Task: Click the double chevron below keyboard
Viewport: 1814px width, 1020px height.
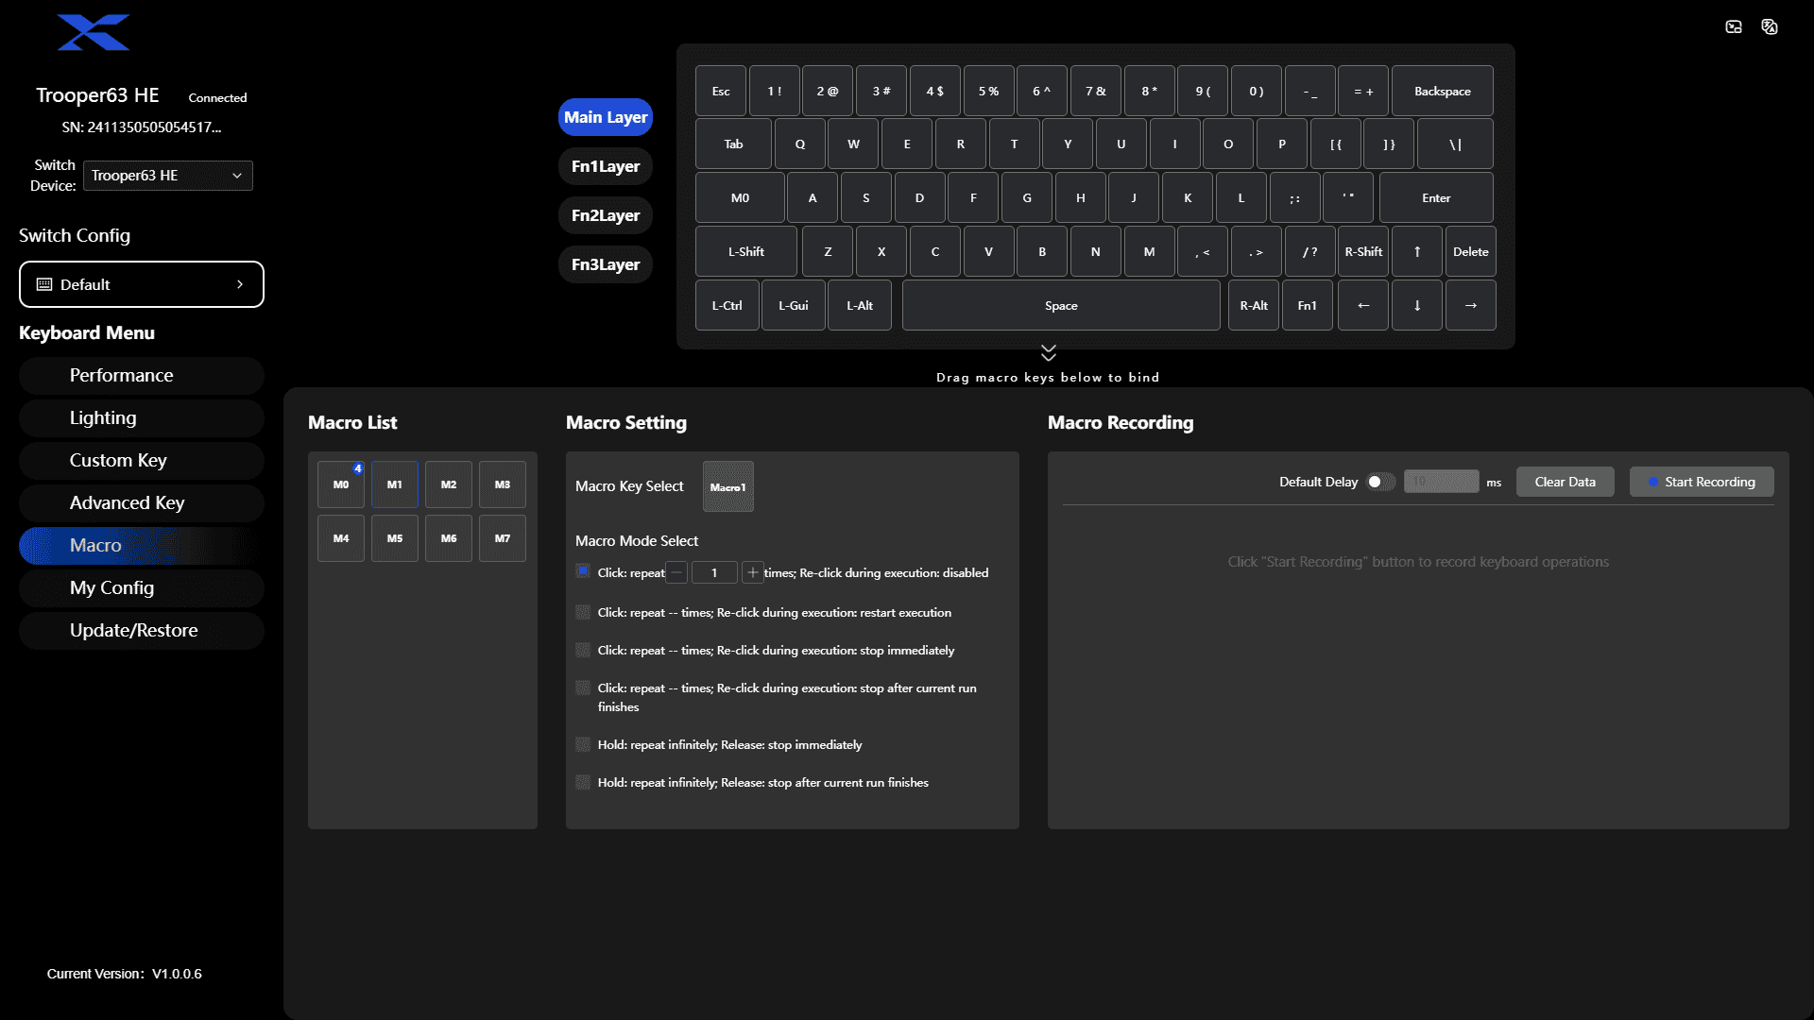Action: (1049, 352)
